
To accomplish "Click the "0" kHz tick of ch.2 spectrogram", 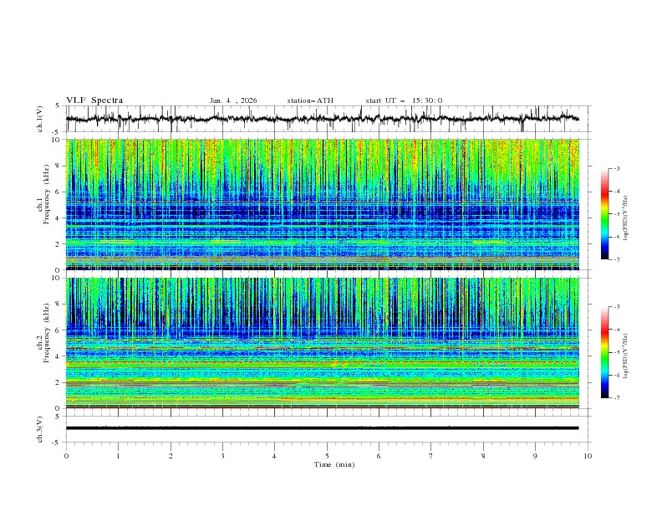I will pyautogui.click(x=58, y=408).
